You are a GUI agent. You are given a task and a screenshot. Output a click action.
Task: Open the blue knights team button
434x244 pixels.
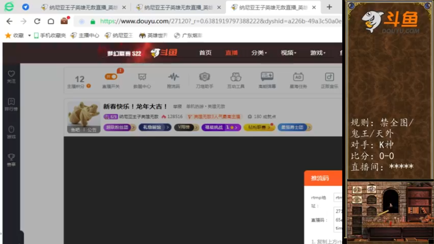click(295, 127)
